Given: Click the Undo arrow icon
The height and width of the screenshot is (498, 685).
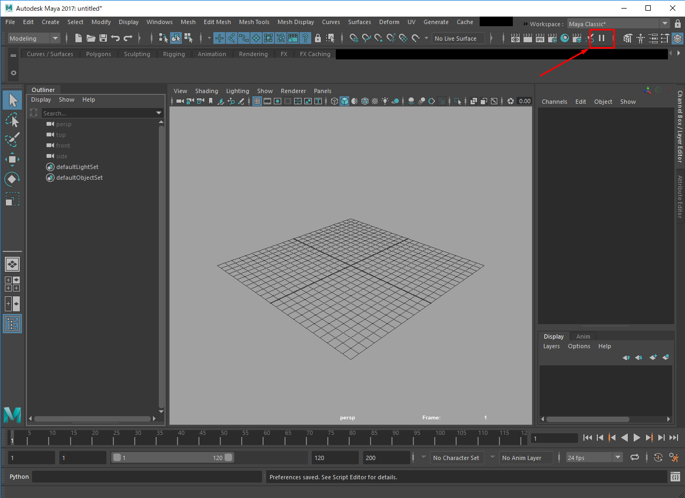Looking at the screenshot, I should [x=116, y=38].
